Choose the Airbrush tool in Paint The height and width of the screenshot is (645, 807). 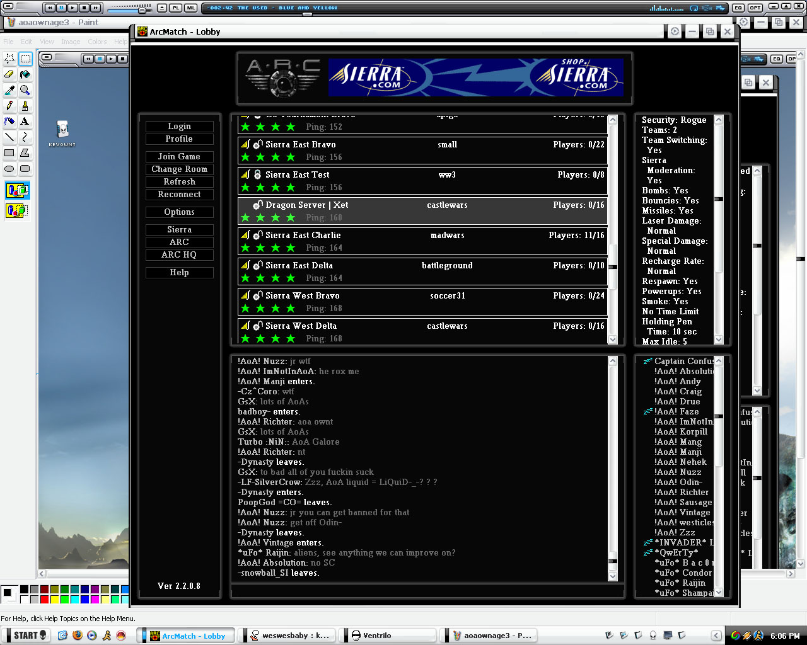(x=9, y=122)
